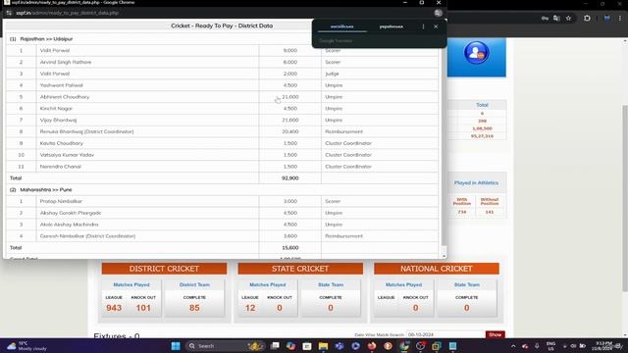Close the Google Translate popup
The image size is (628, 353).
436,26
